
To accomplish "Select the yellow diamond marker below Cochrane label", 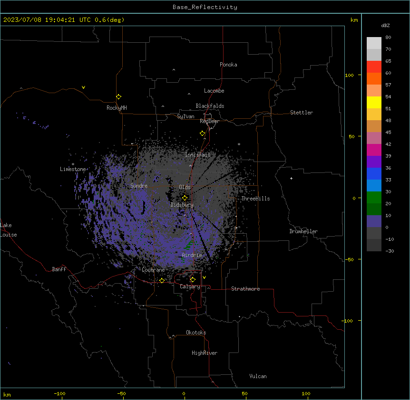I will tap(162, 280).
